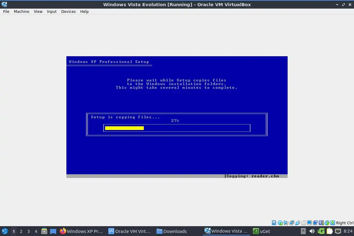Switch to Firefox Windows XP Pr... task
The image size is (354, 236).
pyautogui.click(x=81, y=231)
